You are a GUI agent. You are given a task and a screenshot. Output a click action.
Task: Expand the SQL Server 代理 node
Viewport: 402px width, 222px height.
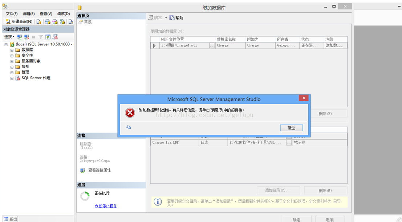click(12, 78)
